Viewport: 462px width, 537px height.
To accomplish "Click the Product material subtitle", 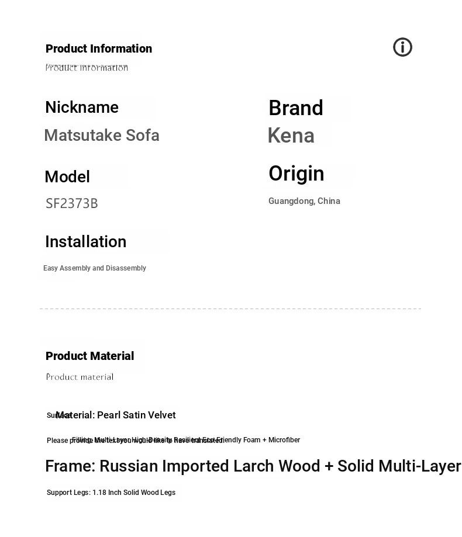I will pos(80,377).
